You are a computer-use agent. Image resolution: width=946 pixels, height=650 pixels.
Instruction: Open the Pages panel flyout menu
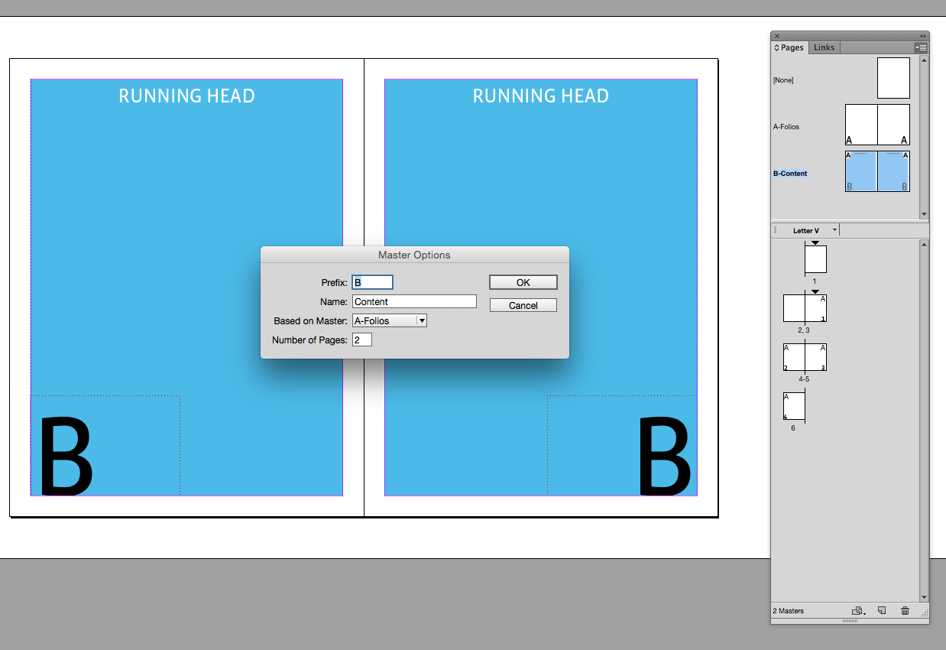coord(921,47)
